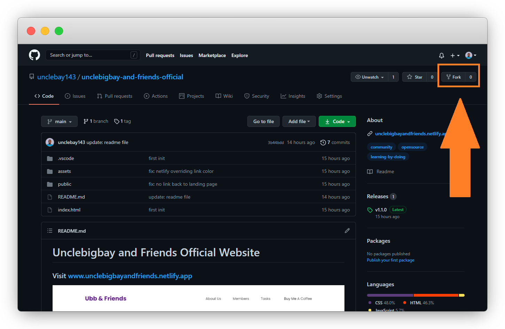Screen dimensions: 505x329
Task: Open the forks count of 0
Action: 471,77
